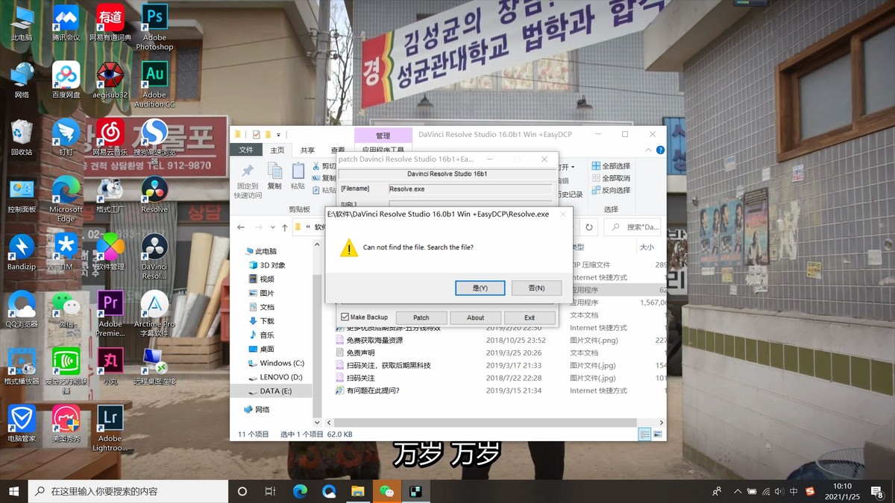
Task: Switch to the 主页 ribbon tab
Action: (277, 150)
